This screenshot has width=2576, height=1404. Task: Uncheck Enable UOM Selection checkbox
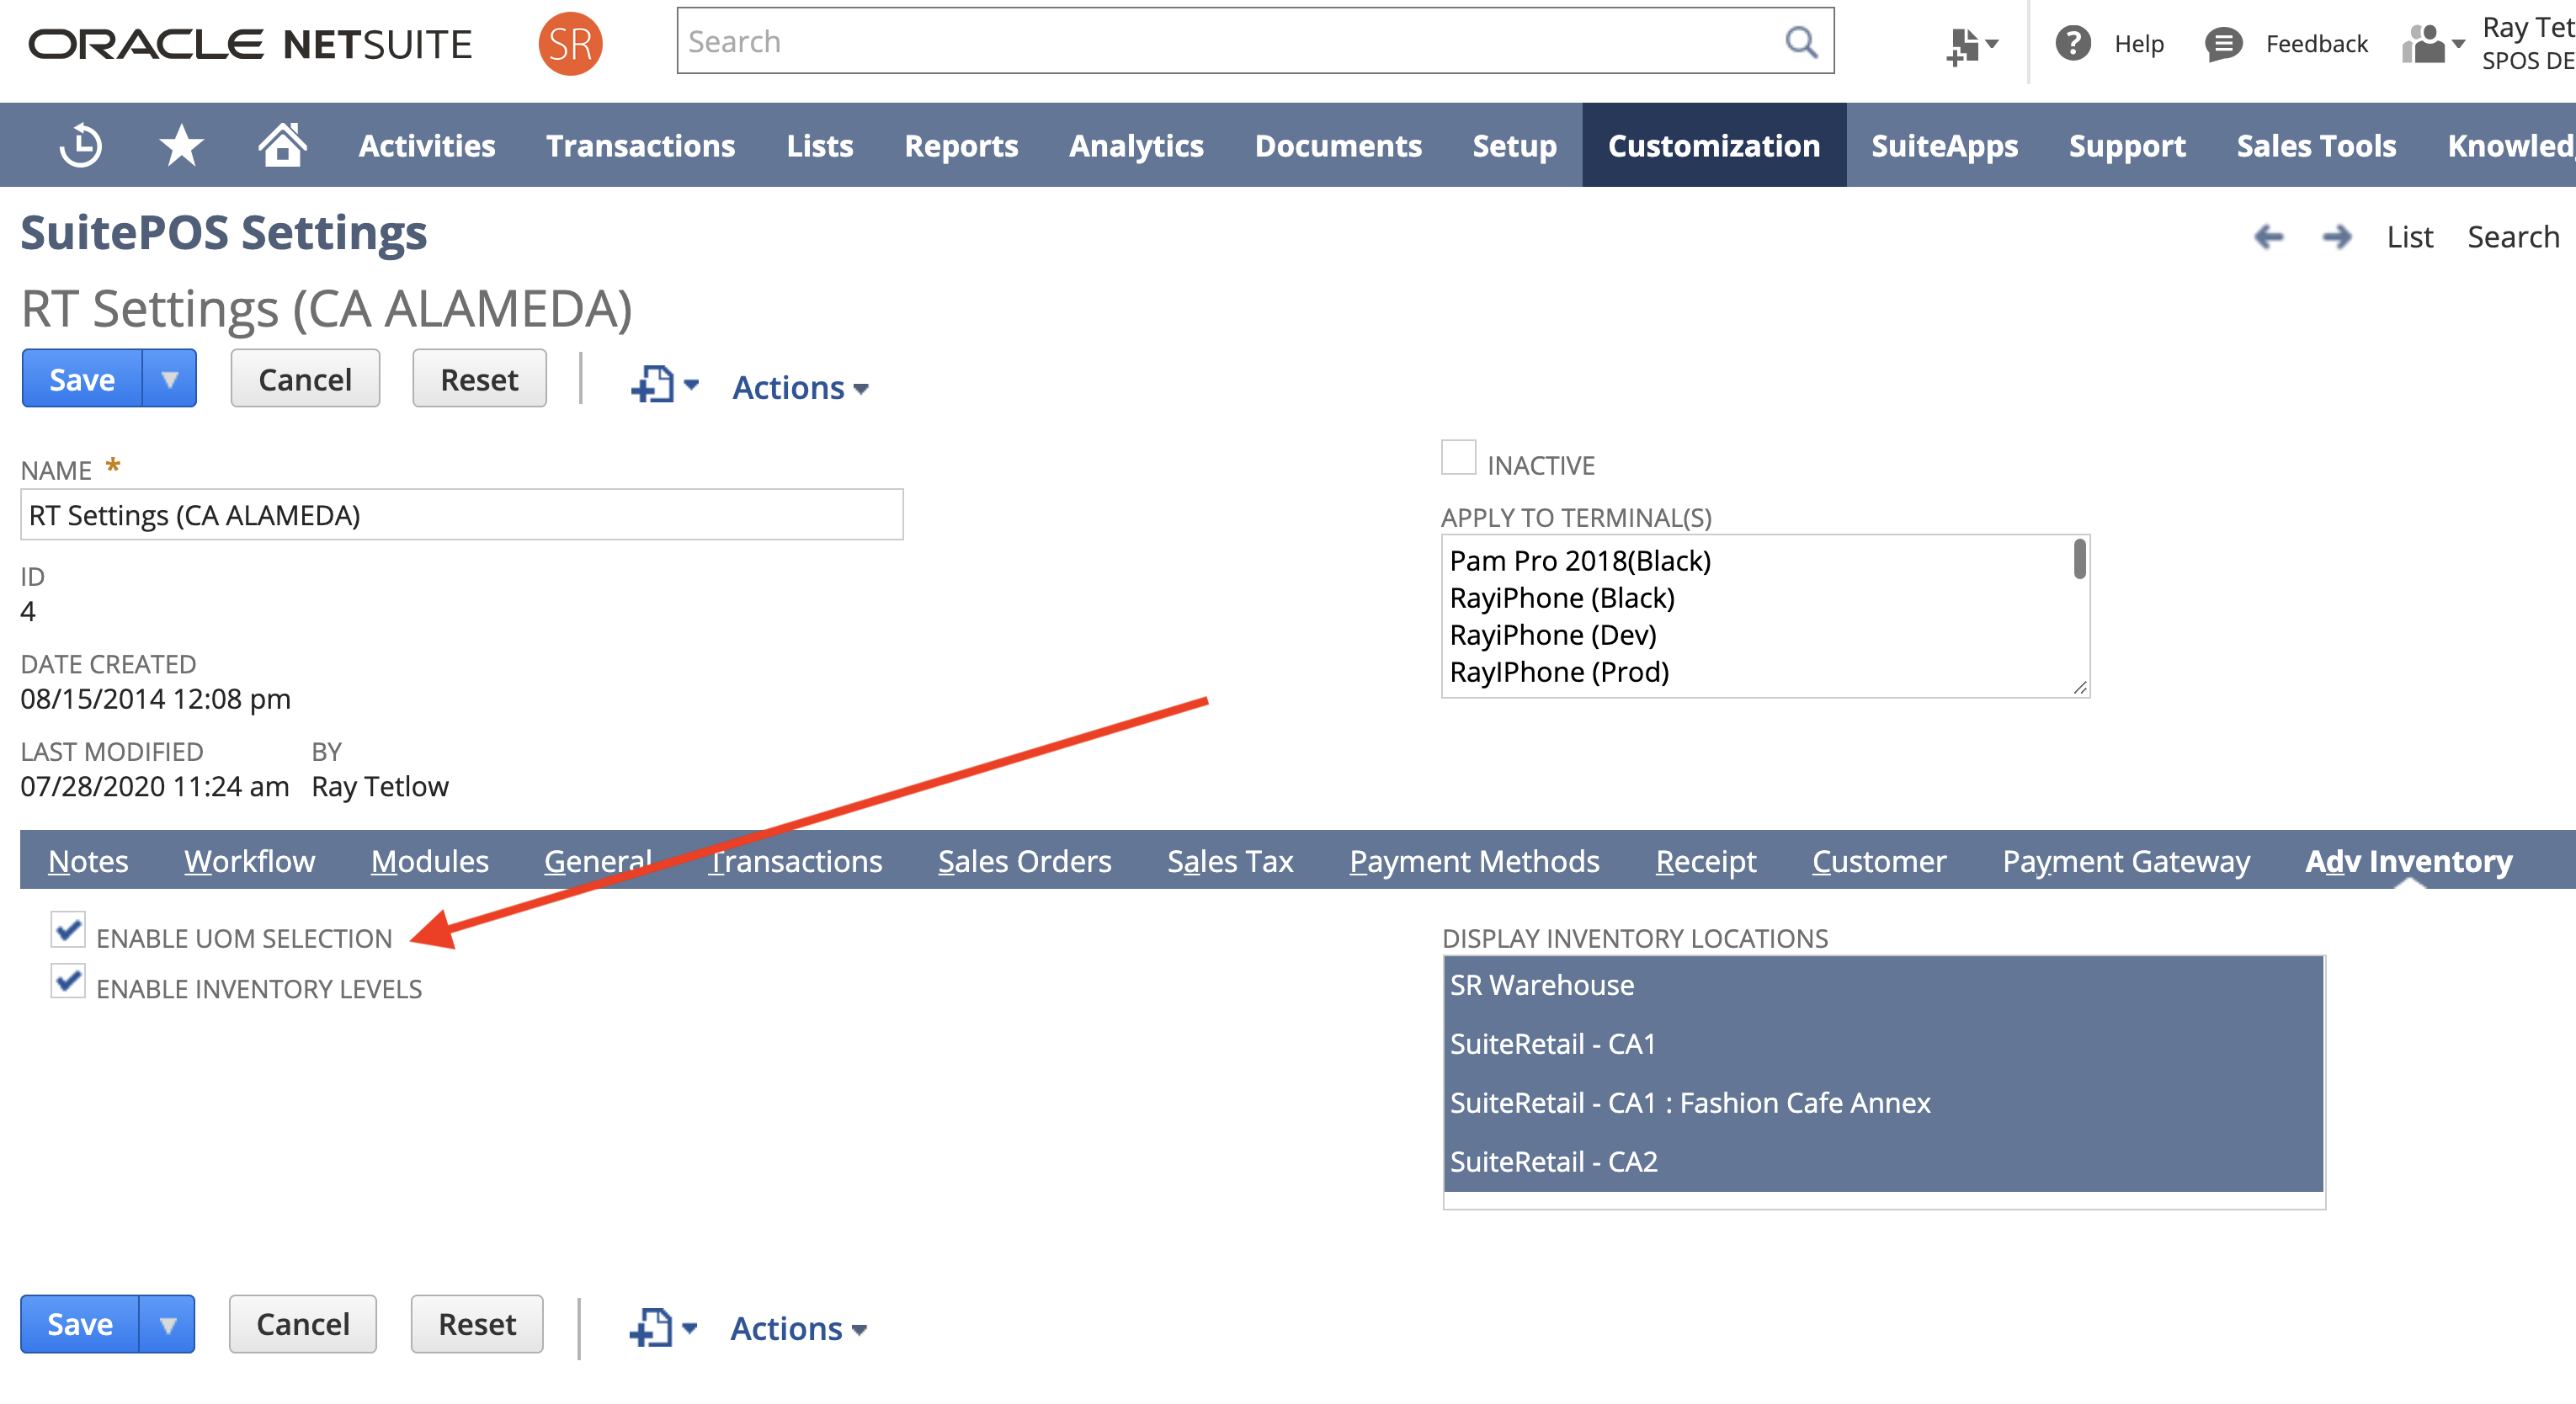[x=68, y=930]
